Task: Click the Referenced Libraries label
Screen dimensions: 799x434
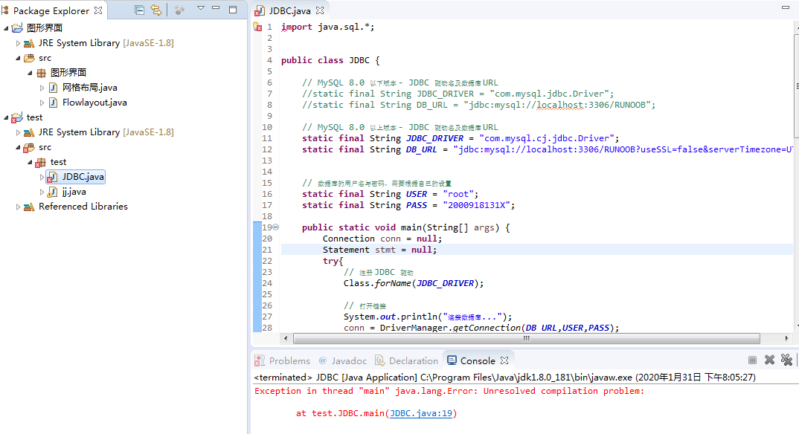Action: [x=83, y=207]
